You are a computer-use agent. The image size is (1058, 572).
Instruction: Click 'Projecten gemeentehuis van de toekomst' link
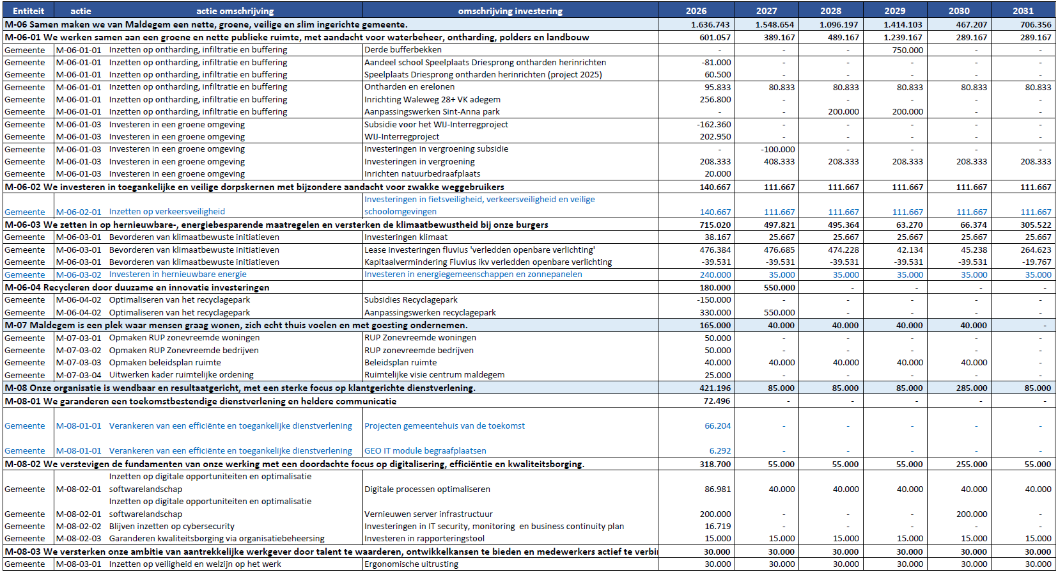coord(444,426)
